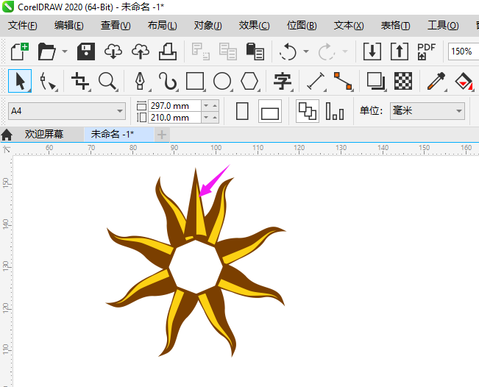This screenshot has width=479, height=387.
Task: Select the Ellipse tool
Action: pos(222,81)
